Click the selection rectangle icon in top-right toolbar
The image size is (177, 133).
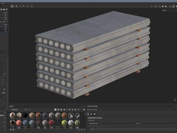pos(160,6)
